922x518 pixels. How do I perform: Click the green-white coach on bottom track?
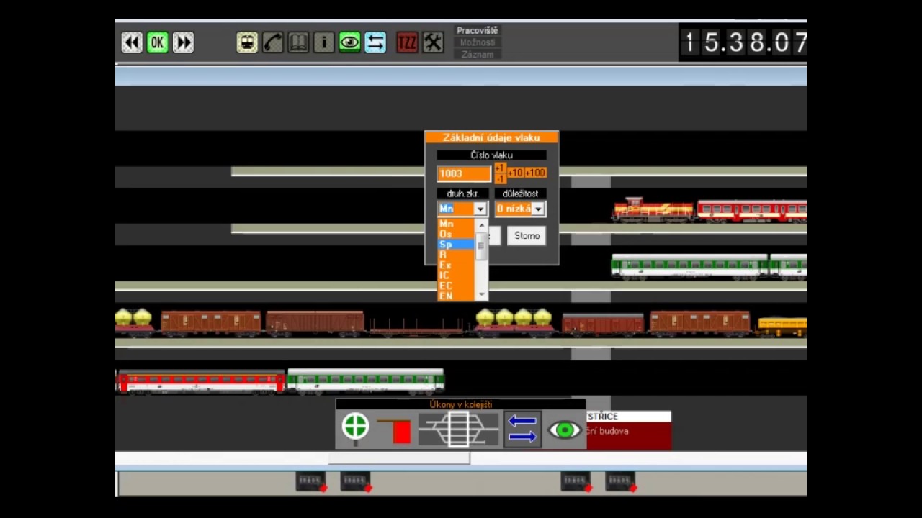[x=366, y=381]
